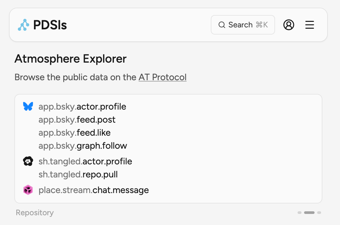Open place.stream.chat.message entry

(x=94, y=190)
